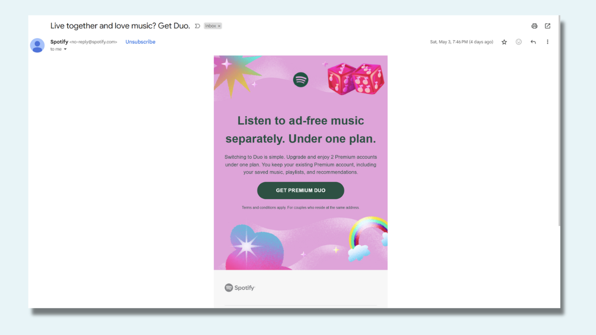
Task: Click the rainbow illustration
Action: (x=369, y=233)
